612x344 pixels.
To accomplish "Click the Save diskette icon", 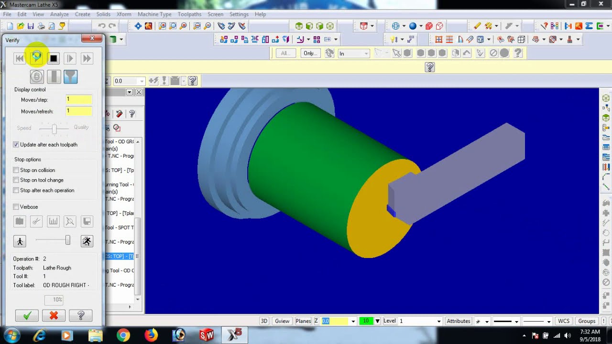I will 31,26.
